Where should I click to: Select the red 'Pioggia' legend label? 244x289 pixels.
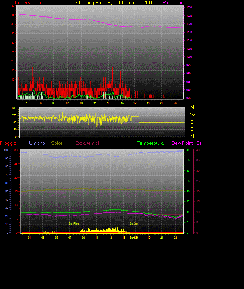[x=8, y=143]
